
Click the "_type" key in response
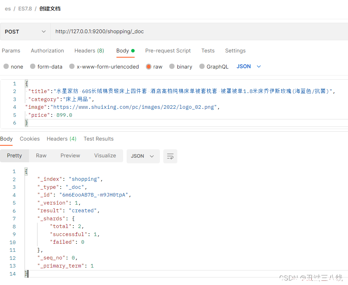tap(48, 187)
